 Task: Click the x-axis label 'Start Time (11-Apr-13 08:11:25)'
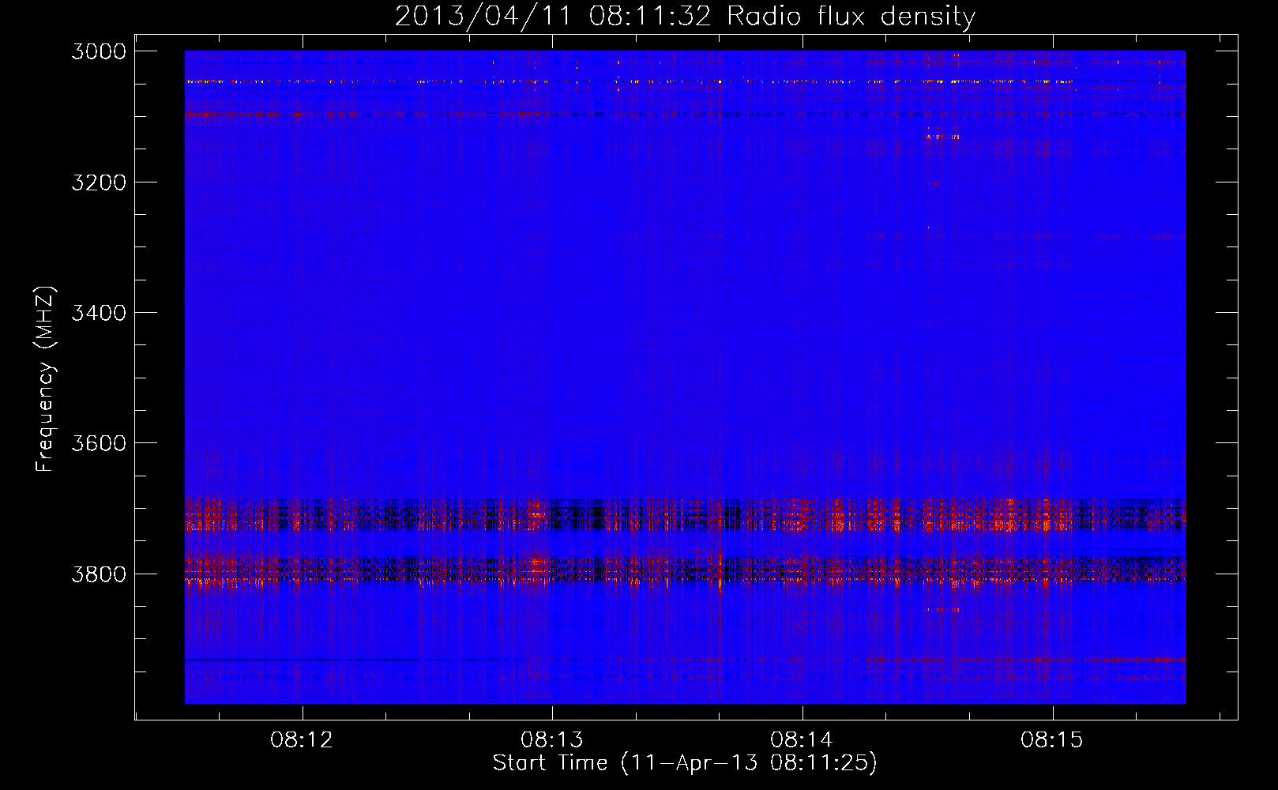pos(685,763)
